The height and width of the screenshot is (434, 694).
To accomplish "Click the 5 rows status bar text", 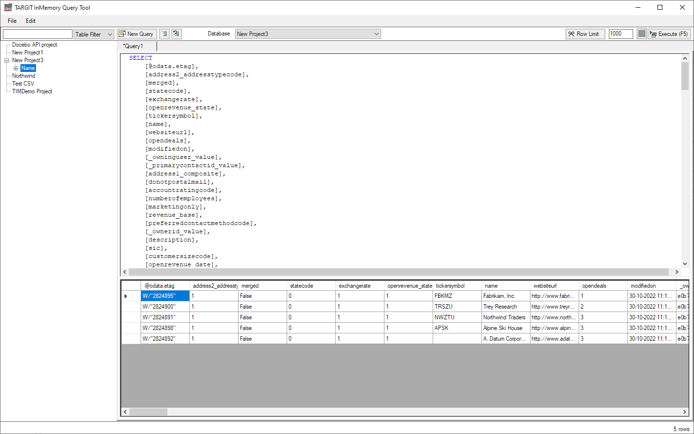I will click(681, 429).
